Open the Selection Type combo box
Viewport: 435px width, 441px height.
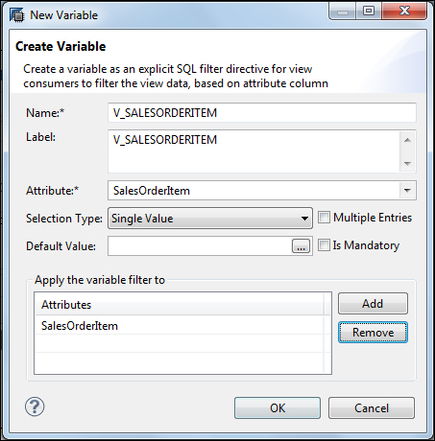click(210, 219)
